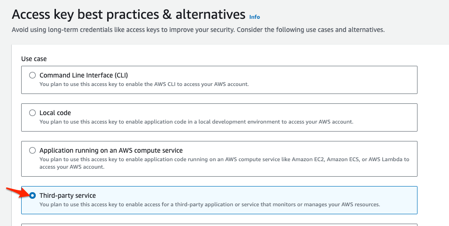Click the 'Access key best practices & alternatives' heading

[x=128, y=14]
